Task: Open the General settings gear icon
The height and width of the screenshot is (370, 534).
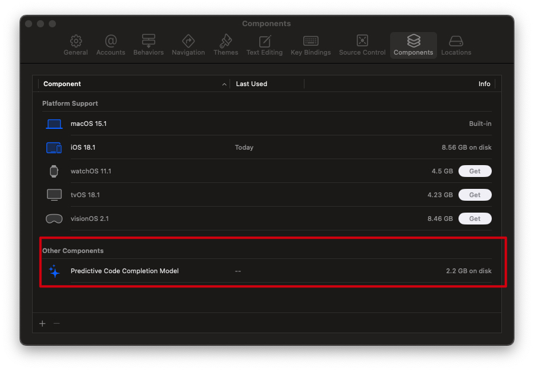Action: pos(76,41)
